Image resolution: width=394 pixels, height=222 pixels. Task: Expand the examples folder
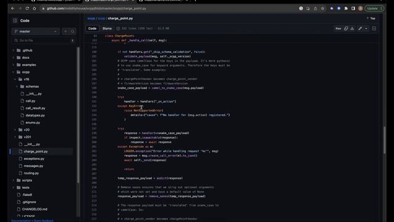(x=14, y=65)
